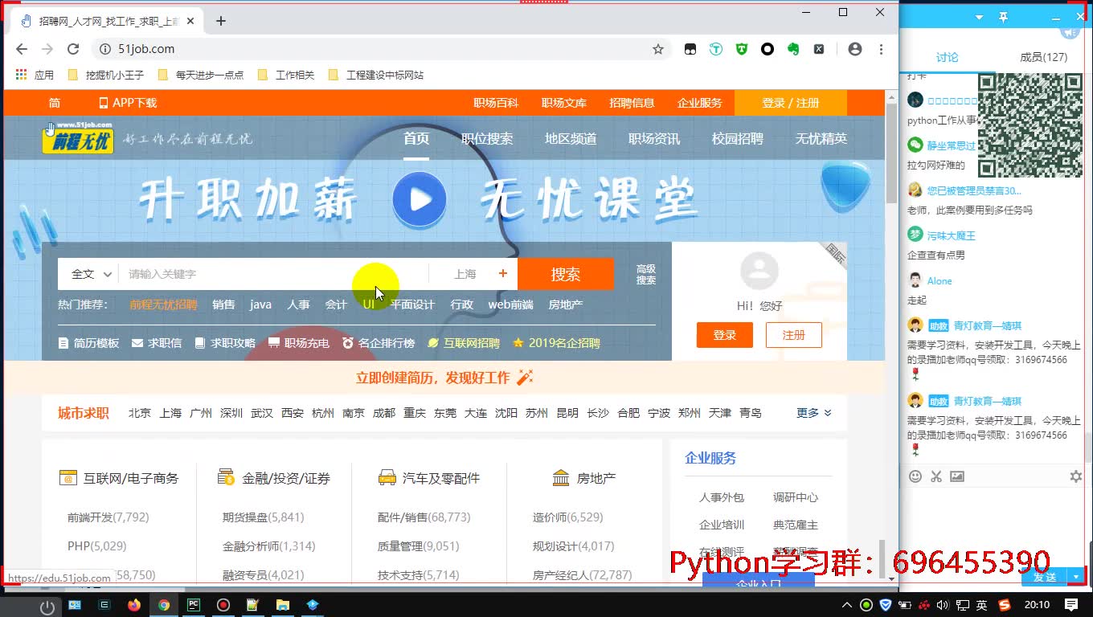Viewport: 1093px width, 617px height.
Task: Open 职场百科 top bar link
Action: (496, 103)
